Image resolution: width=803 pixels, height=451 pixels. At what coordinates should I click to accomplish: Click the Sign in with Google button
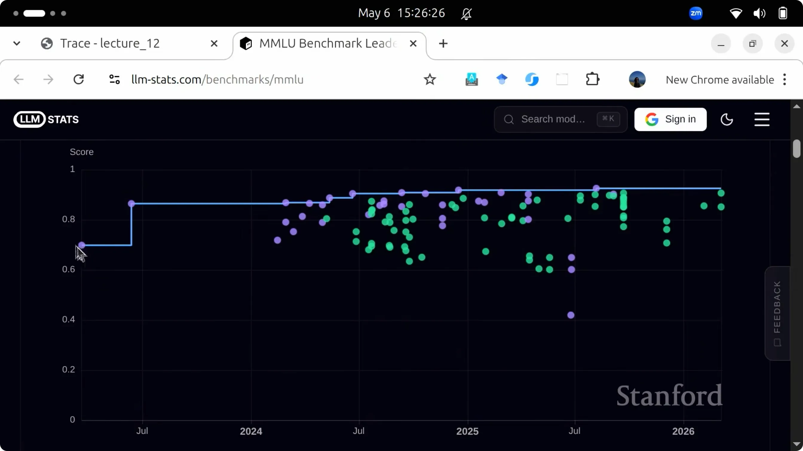click(670, 119)
